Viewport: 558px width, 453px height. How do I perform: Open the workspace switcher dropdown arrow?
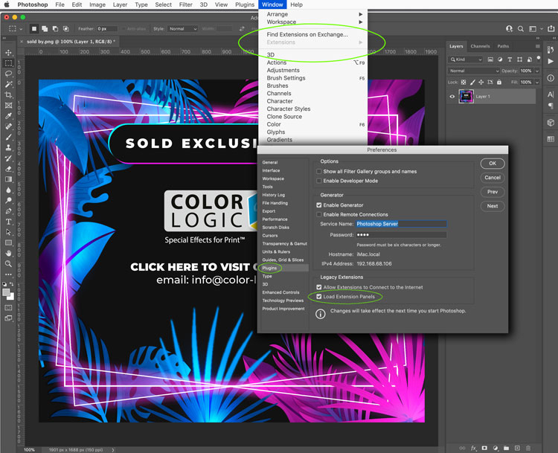(x=542, y=29)
